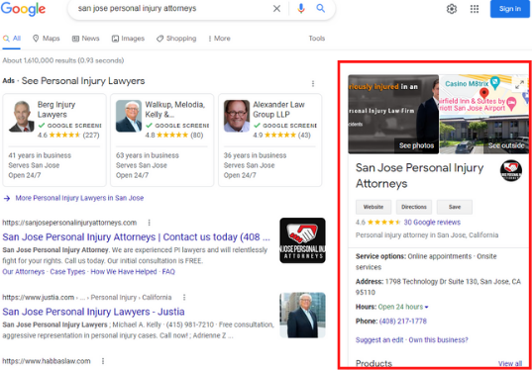
Task: Click Berg Injury Lawyers profile photo
Action: click(22, 116)
